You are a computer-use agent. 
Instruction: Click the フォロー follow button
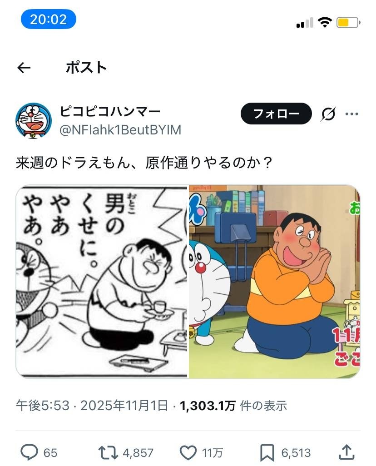click(x=276, y=114)
